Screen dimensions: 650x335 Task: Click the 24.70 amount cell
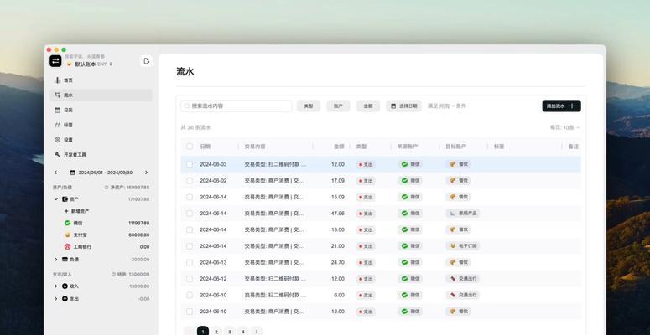coord(337,262)
